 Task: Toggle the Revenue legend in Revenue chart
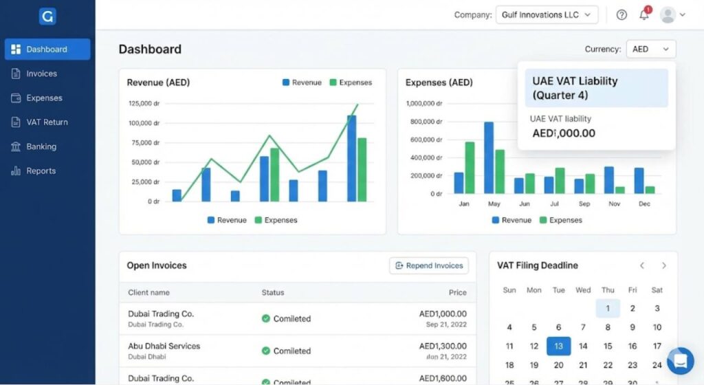pos(302,82)
